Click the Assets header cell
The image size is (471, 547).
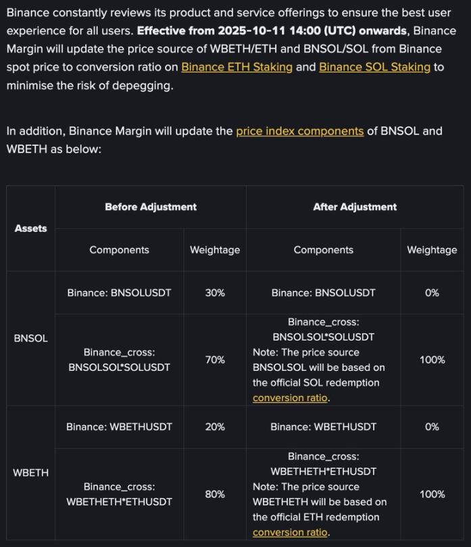[x=31, y=228]
